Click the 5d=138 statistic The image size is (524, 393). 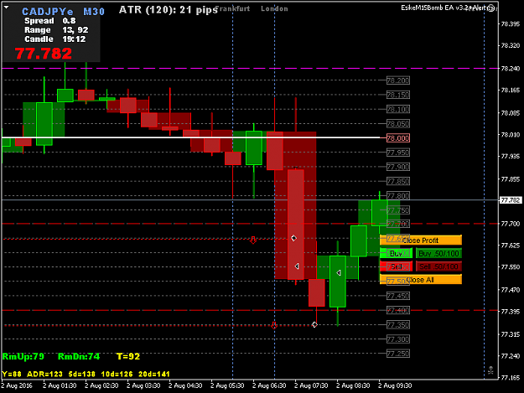(x=82, y=375)
